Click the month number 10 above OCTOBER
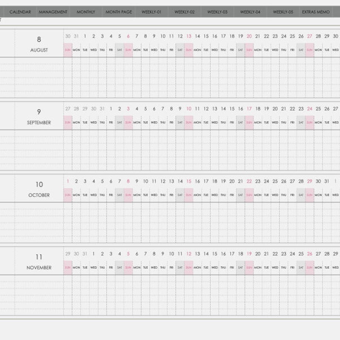The height and width of the screenshot is (340, 340). (39, 184)
